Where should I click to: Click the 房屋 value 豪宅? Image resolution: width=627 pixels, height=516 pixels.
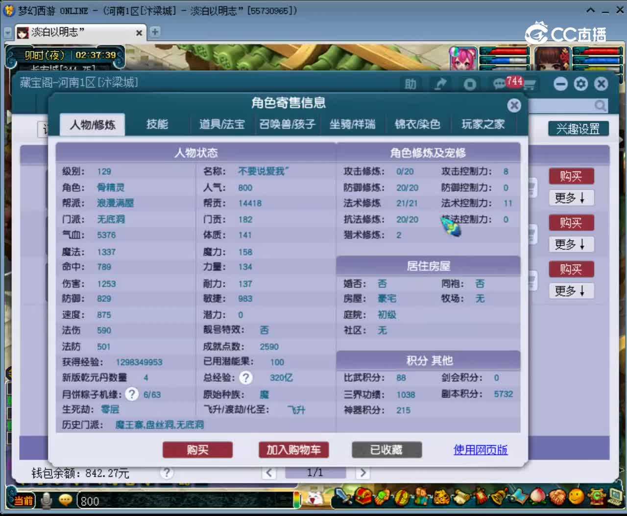pyautogui.click(x=387, y=299)
